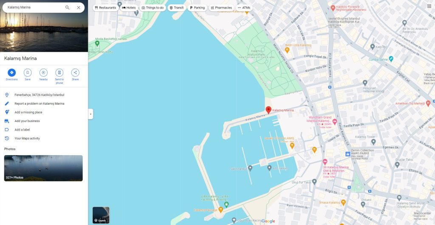Save Kalamış Marina to a list

point(28,72)
